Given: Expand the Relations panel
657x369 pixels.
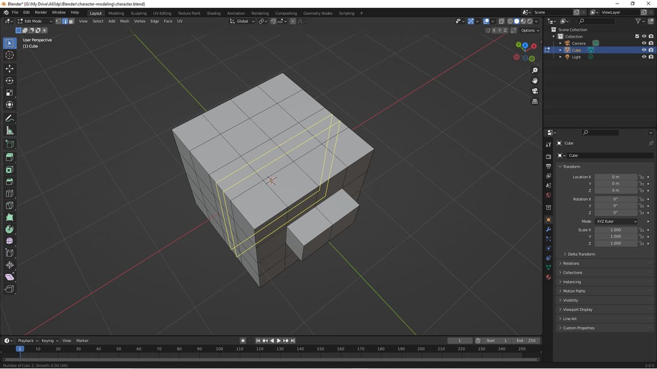Looking at the screenshot, I should click(605, 263).
